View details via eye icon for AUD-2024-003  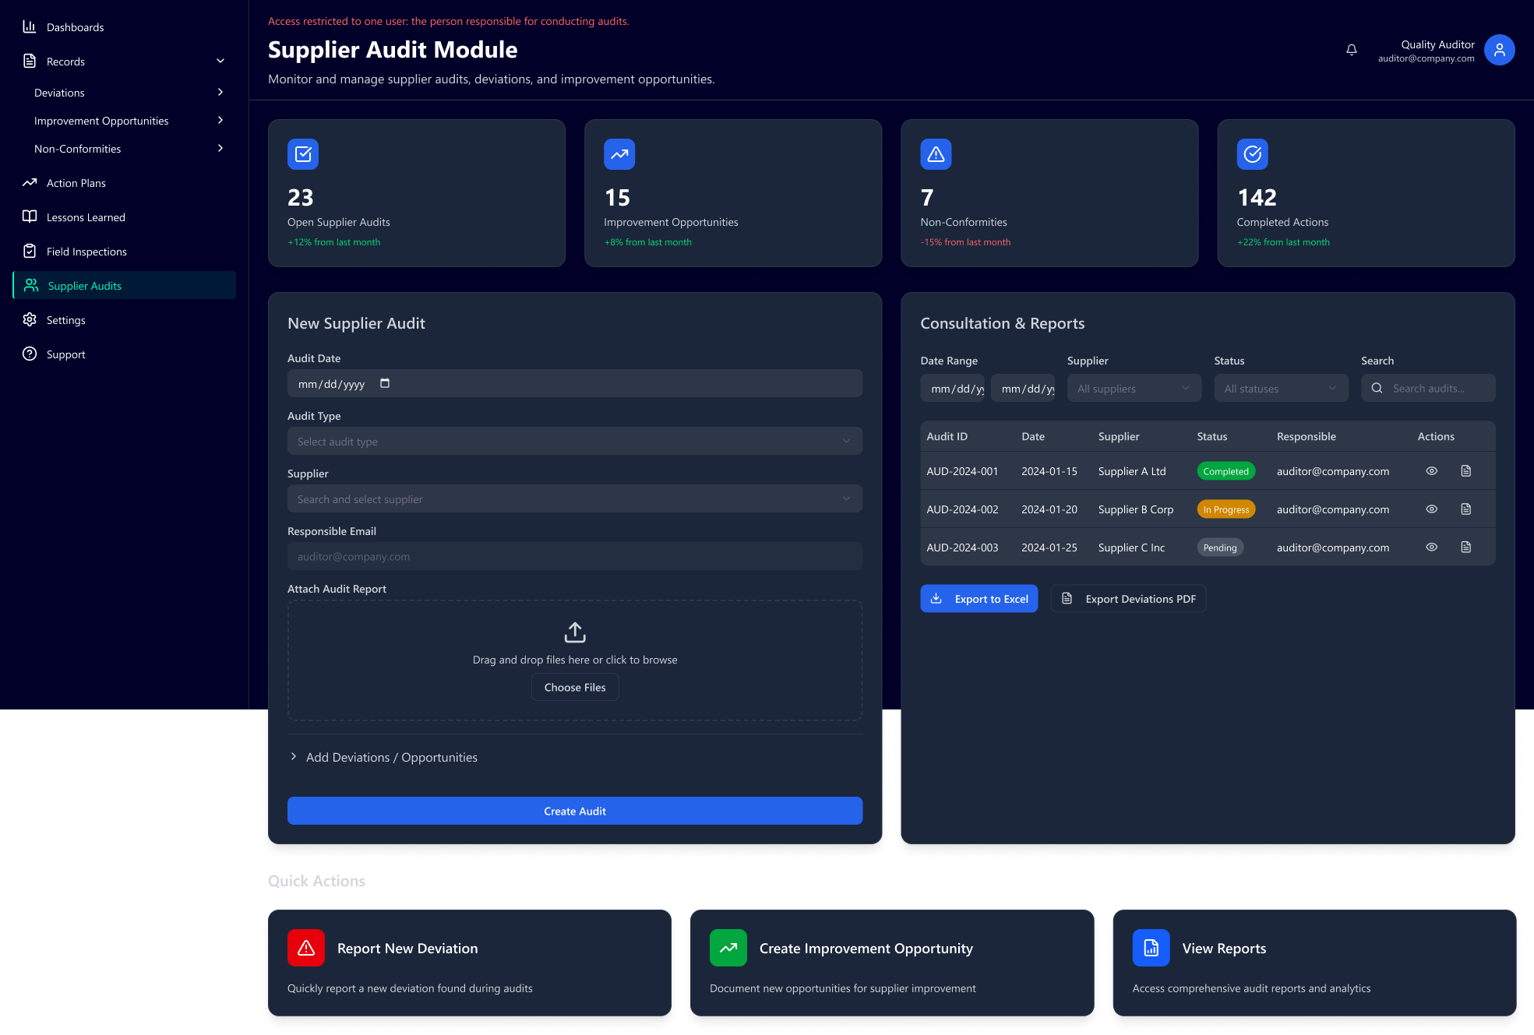point(1431,547)
